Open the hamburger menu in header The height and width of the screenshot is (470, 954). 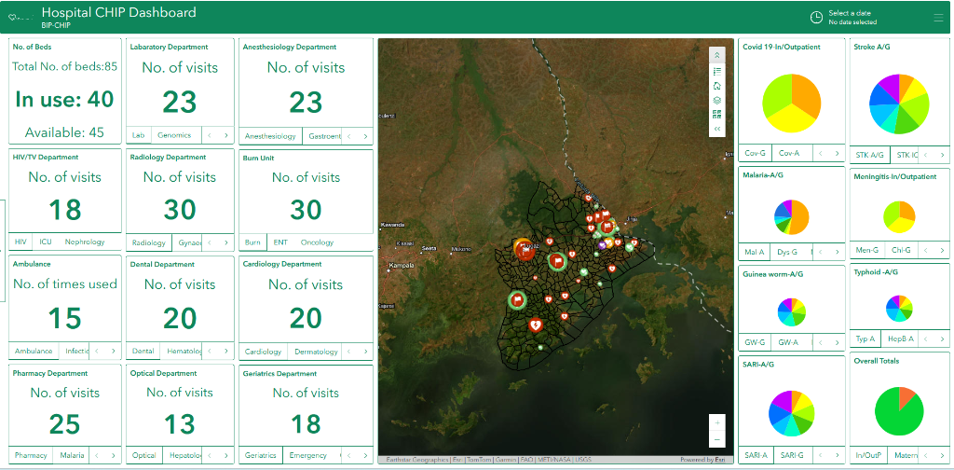click(938, 18)
